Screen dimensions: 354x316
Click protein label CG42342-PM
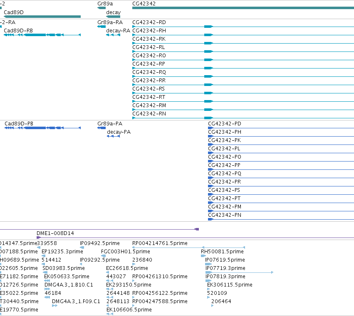click(225, 207)
